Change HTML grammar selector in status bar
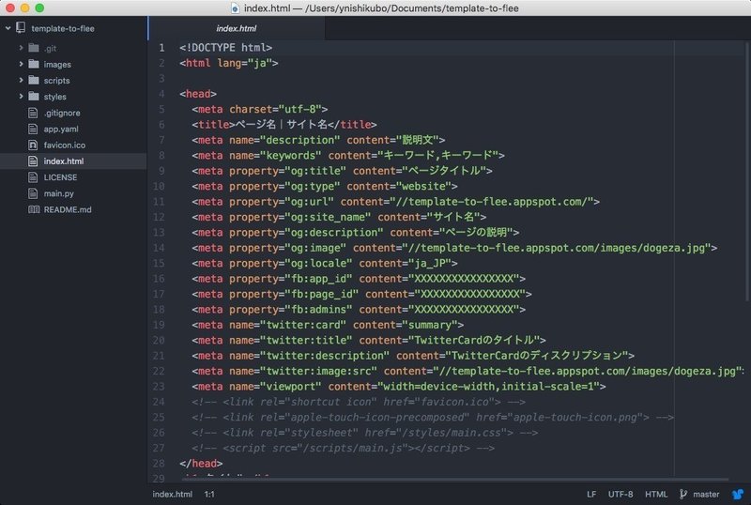Viewport: 751px width, 505px height. [655, 494]
